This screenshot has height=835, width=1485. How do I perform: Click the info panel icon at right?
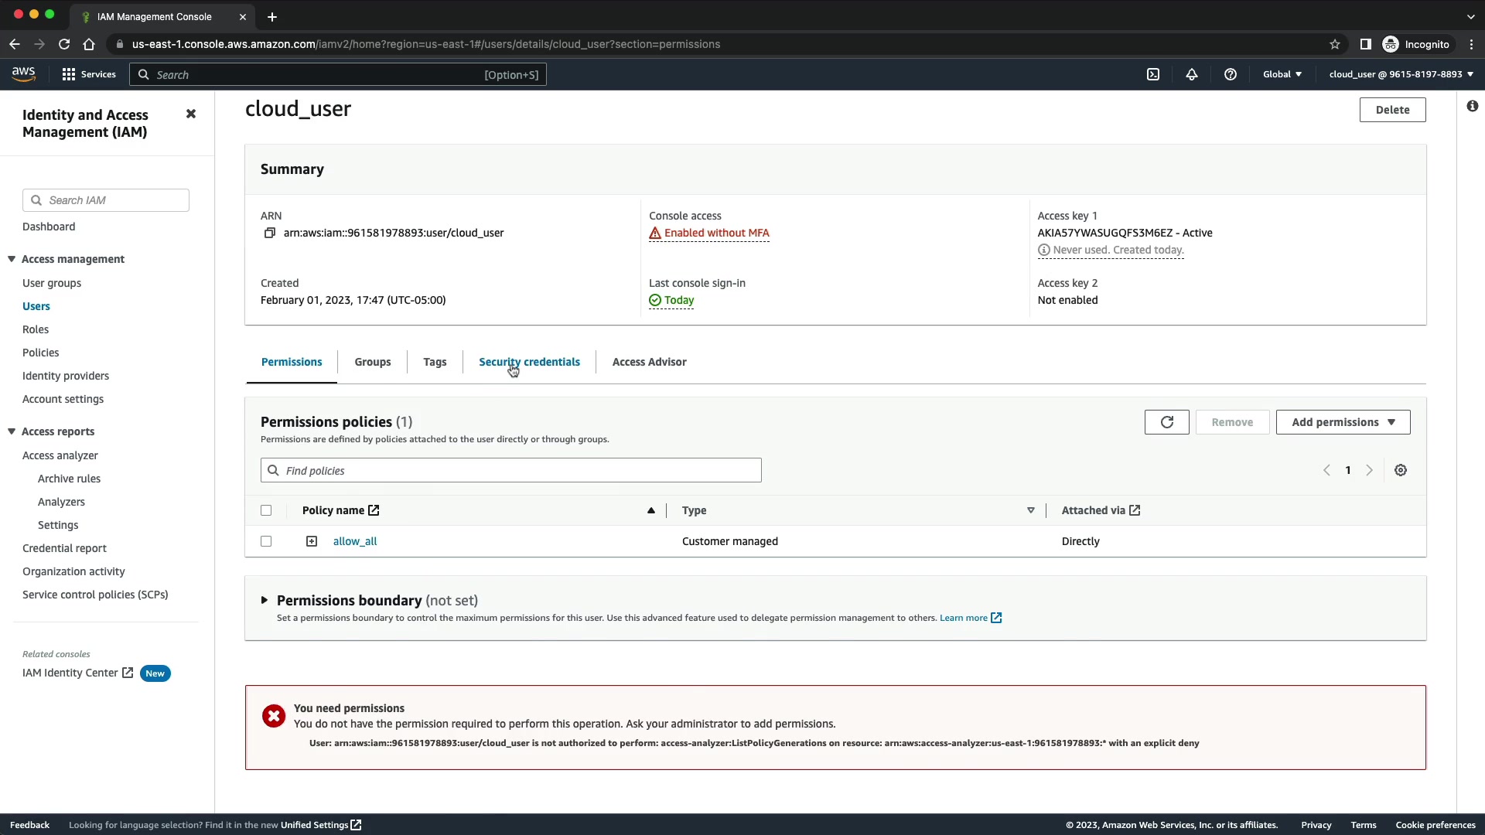pos(1472,106)
